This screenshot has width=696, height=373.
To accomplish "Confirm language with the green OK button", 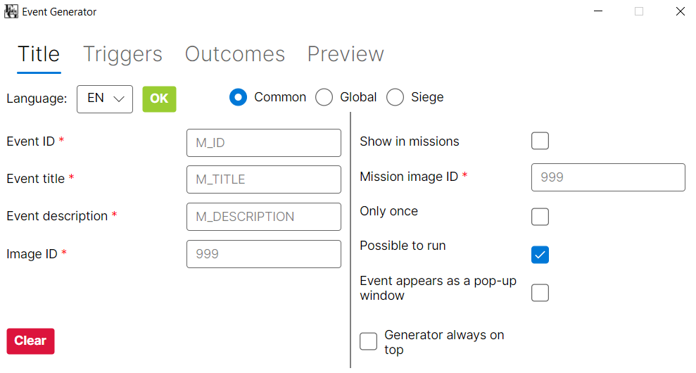I will click(x=159, y=99).
